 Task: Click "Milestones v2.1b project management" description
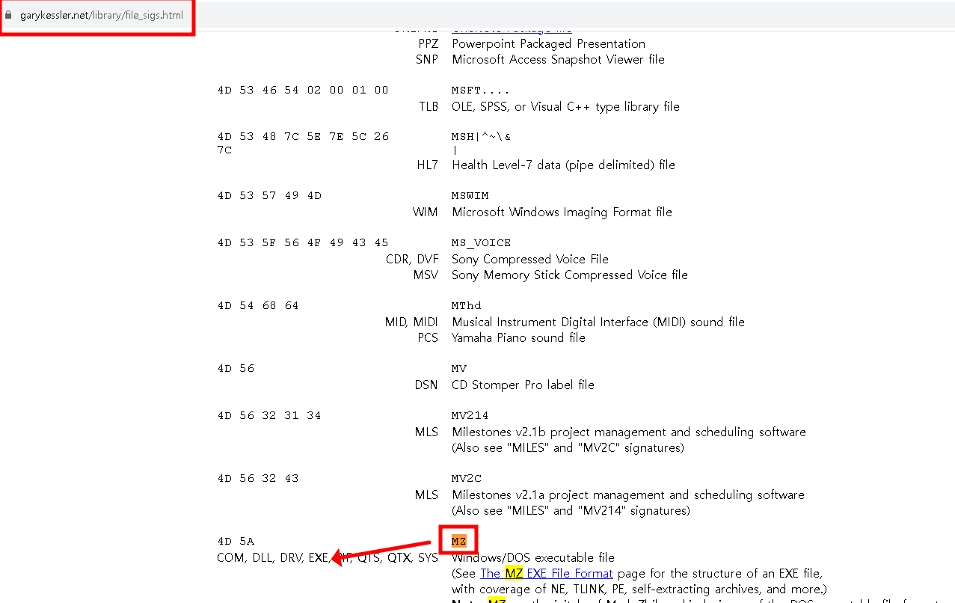[x=629, y=432]
